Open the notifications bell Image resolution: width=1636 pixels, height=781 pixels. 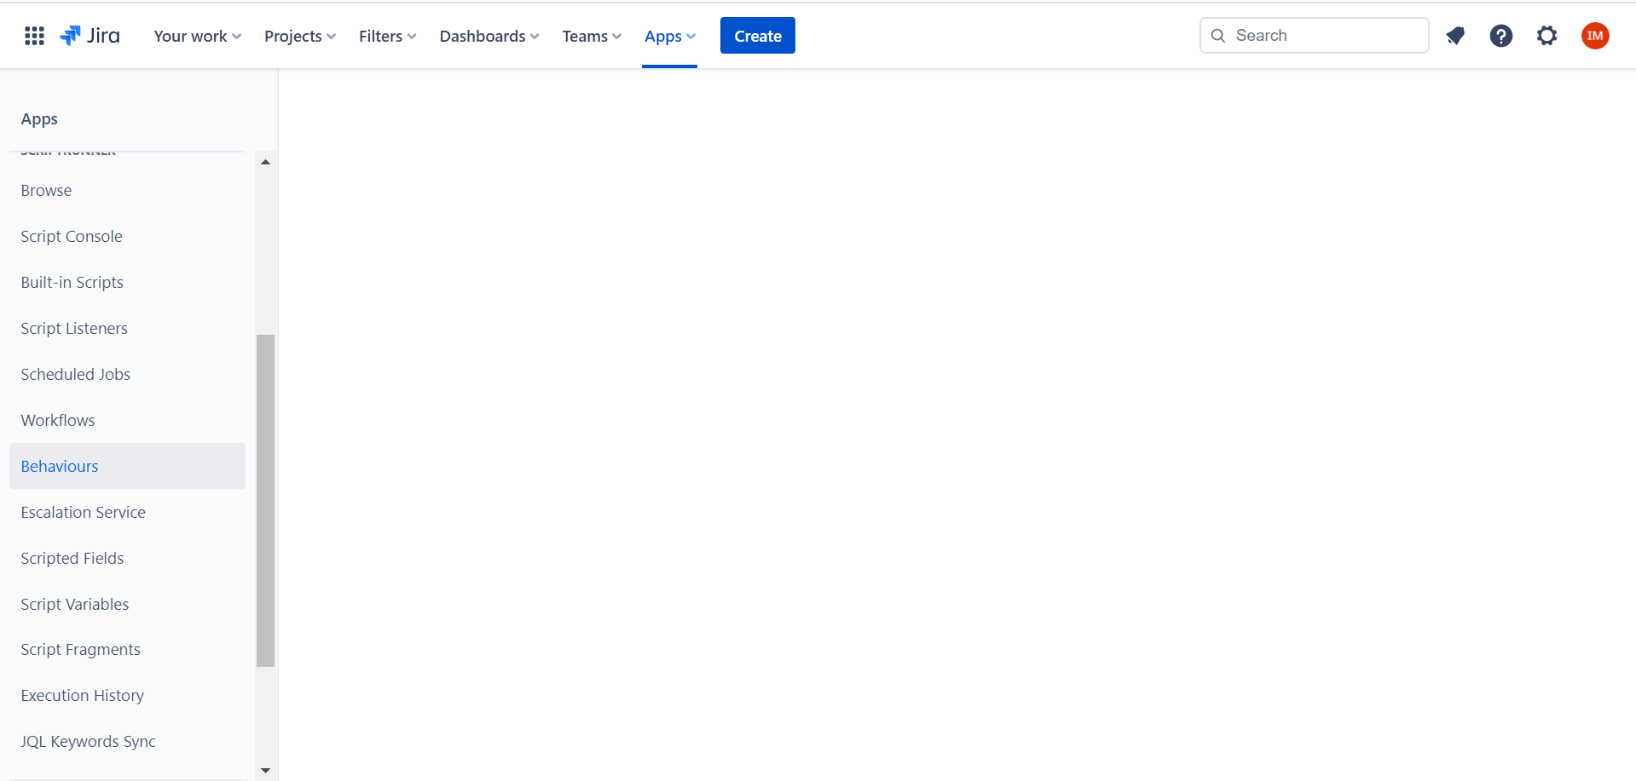pyautogui.click(x=1454, y=35)
